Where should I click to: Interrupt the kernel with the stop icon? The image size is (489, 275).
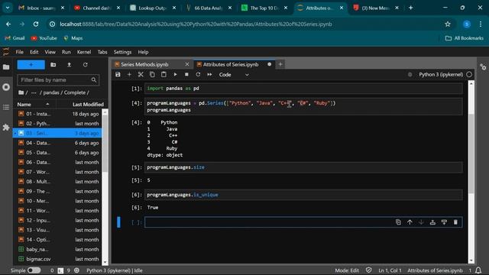point(186,75)
